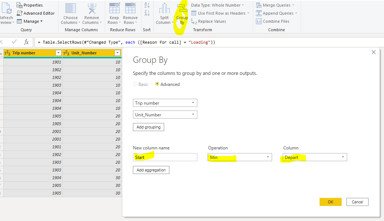Click into the formula bar

[209, 42]
